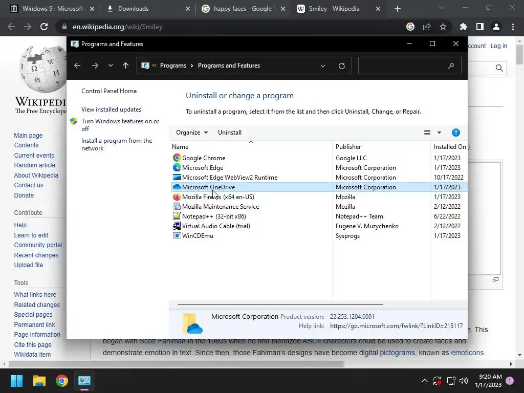Click the Wikipedia Donate link

(x=24, y=195)
